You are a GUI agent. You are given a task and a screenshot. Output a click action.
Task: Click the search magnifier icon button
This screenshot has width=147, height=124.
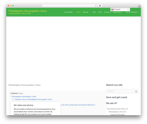point(136,91)
